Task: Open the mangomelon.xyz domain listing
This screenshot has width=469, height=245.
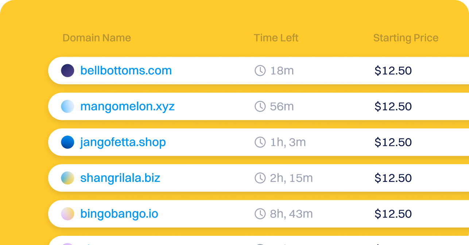Action: coord(127,106)
